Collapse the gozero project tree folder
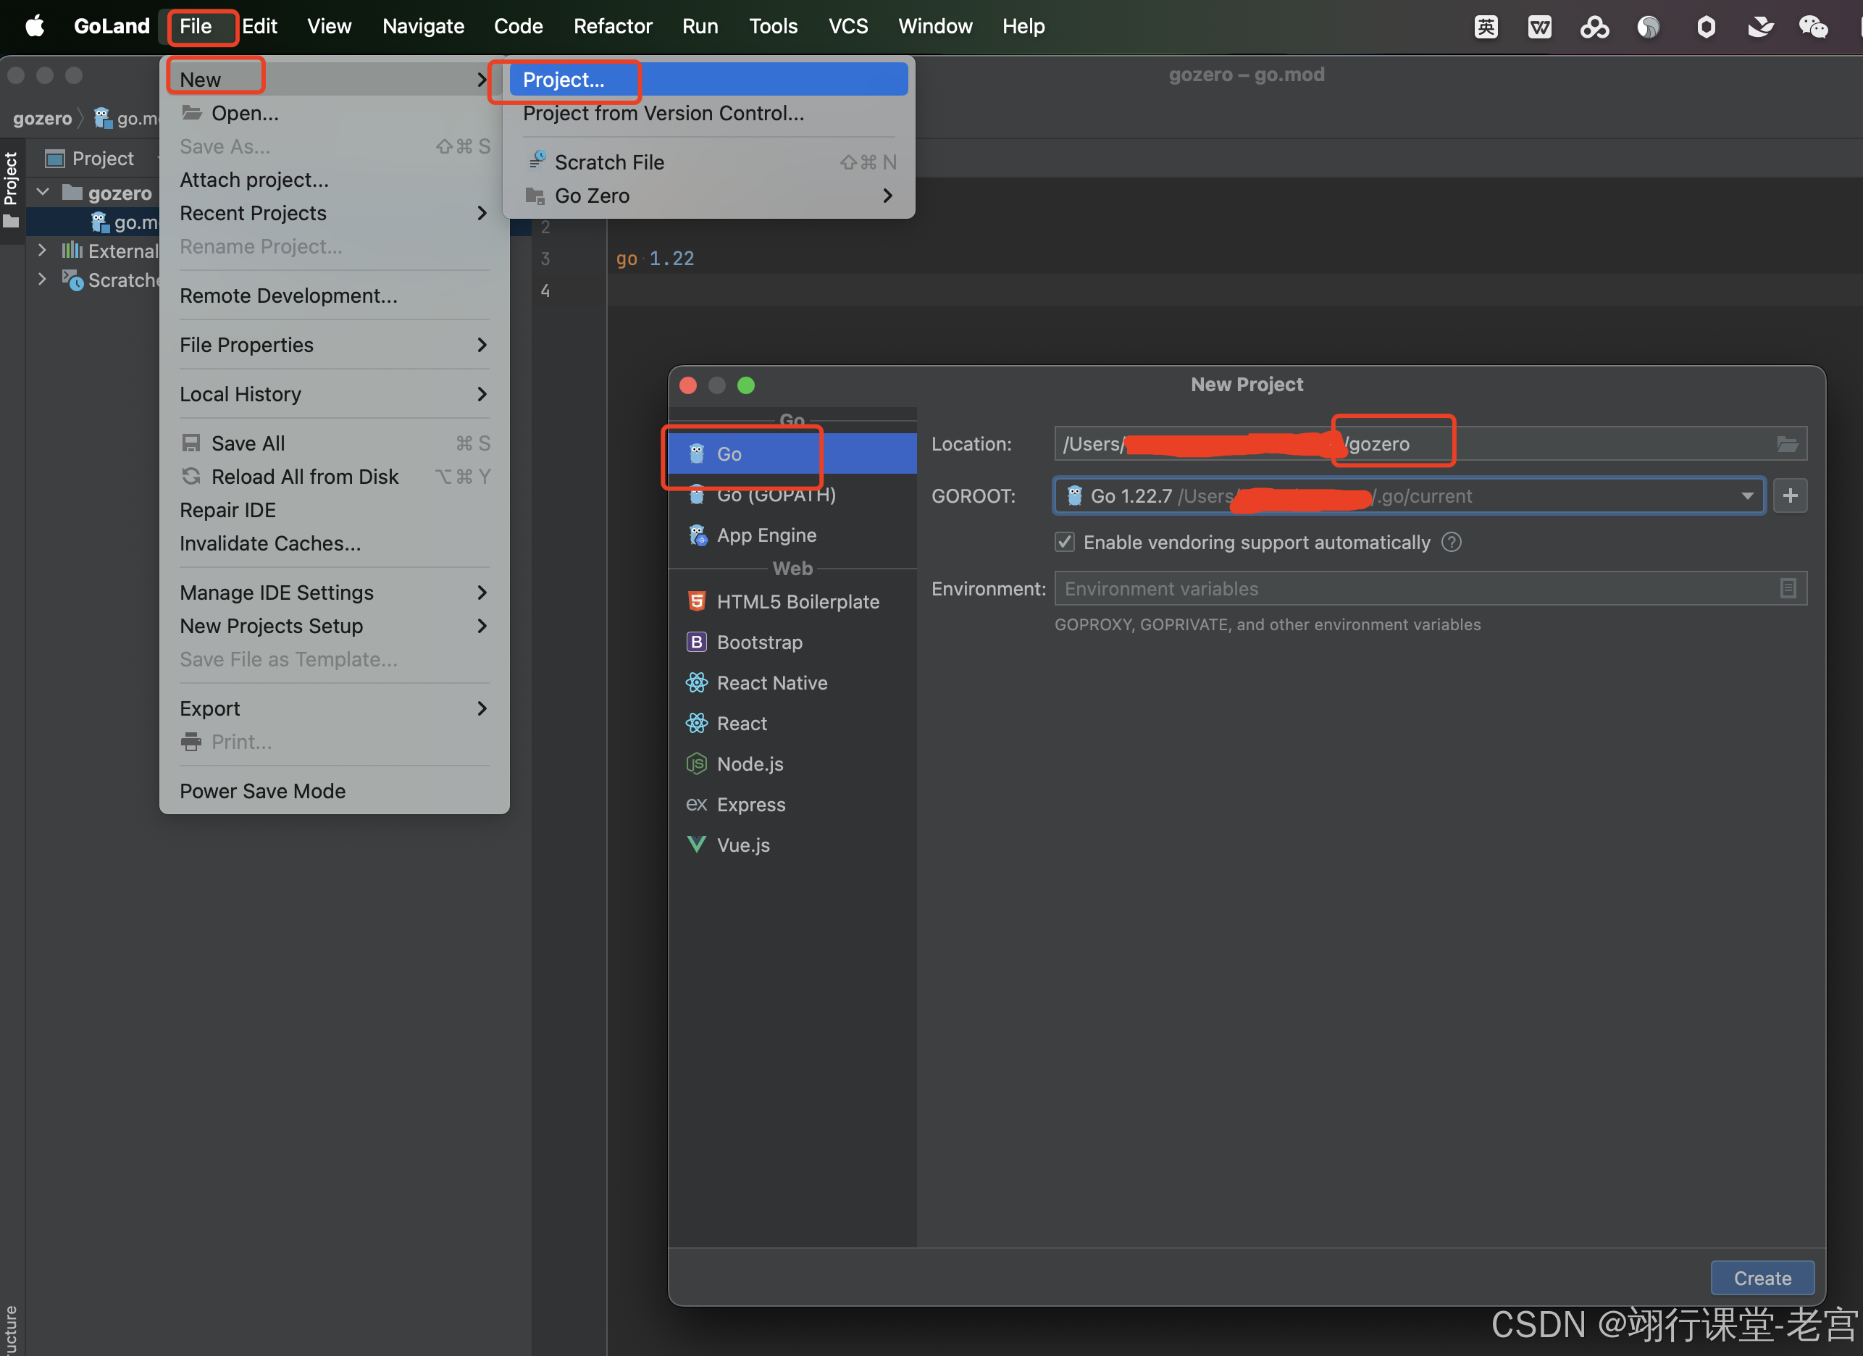The height and width of the screenshot is (1356, 1863). 43,192
